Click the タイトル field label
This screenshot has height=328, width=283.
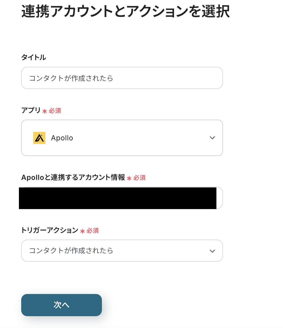tap(34, 57)
